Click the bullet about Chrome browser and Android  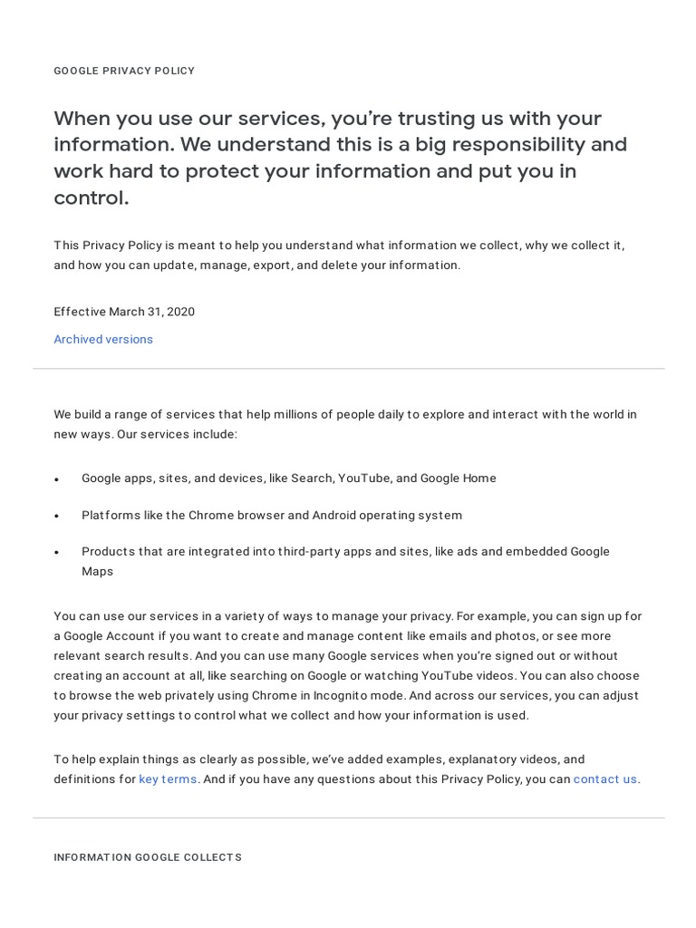271,515
